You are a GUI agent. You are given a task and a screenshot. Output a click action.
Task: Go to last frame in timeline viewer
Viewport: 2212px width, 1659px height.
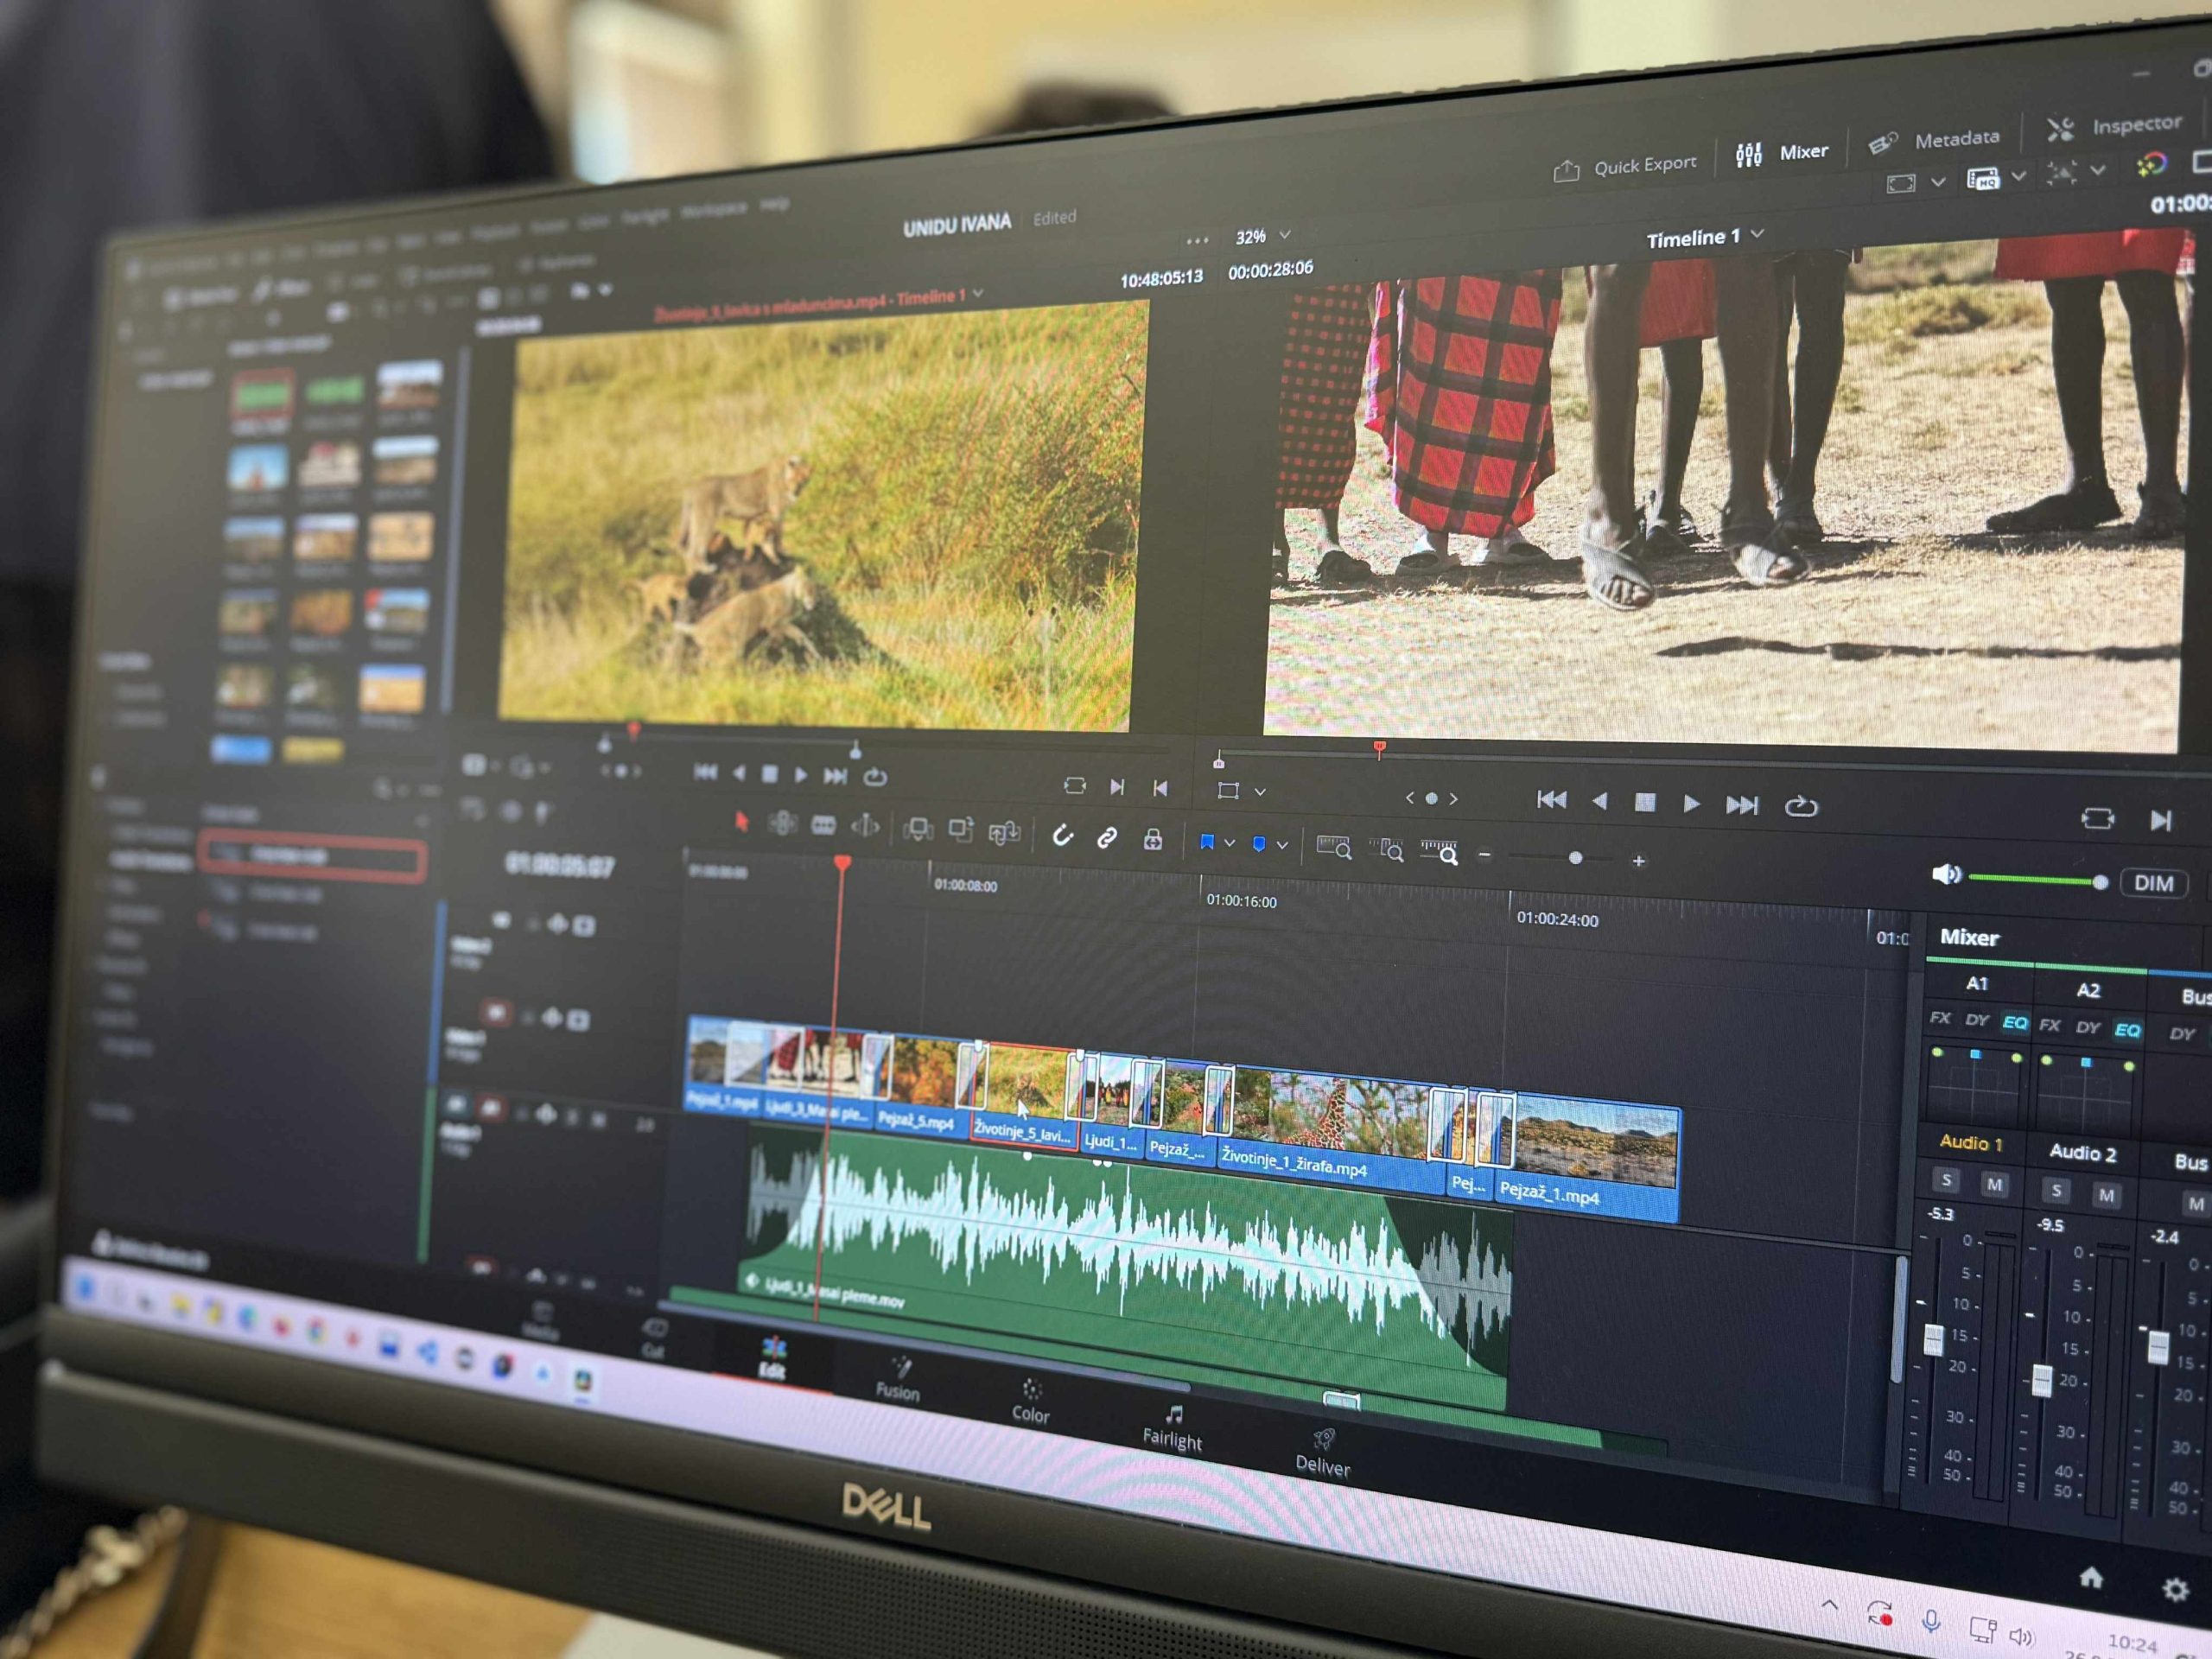[x=1742, y=804]
